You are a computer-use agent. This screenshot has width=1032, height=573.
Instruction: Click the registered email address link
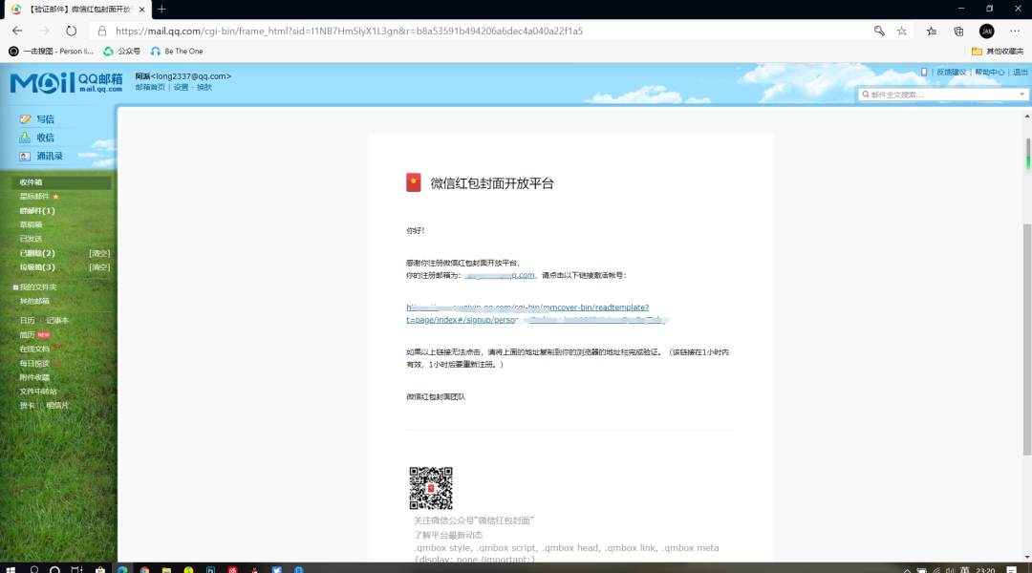500,276
